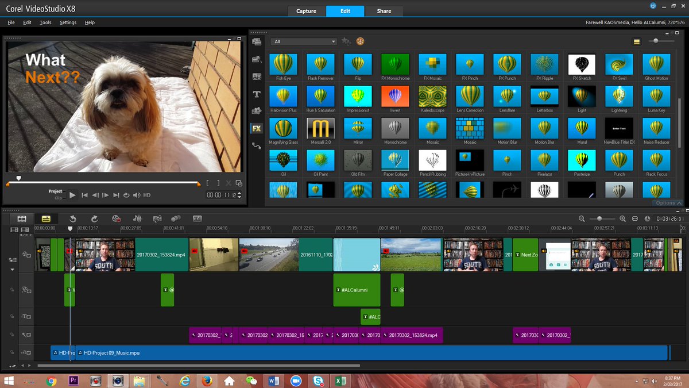This screenshot has height=388, width=689.
Task: Switch to the Capture tab
Action: pyautogui.click(x=306, y=11)
